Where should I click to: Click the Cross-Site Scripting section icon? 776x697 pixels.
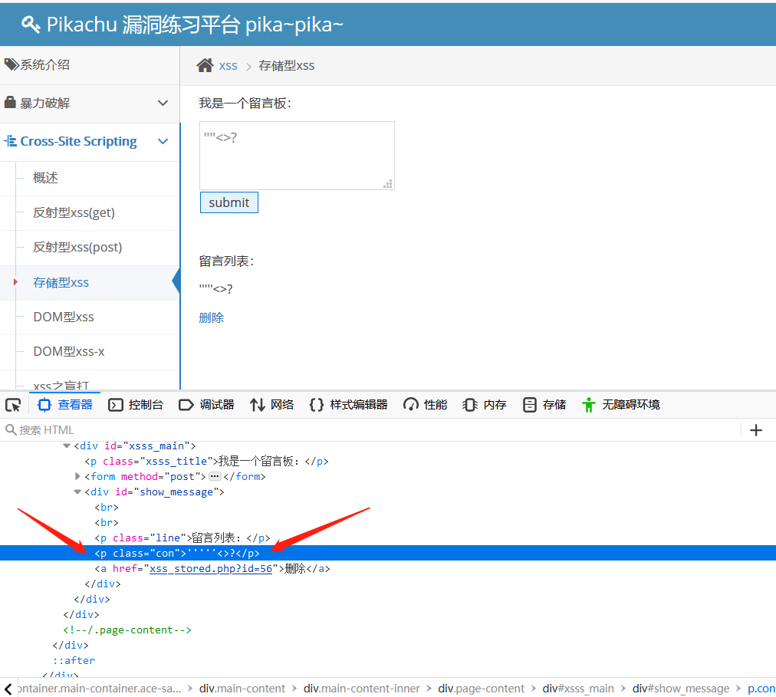(x=11, y=141)
